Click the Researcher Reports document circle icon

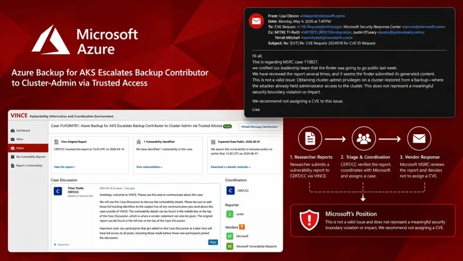pos(310,138)
